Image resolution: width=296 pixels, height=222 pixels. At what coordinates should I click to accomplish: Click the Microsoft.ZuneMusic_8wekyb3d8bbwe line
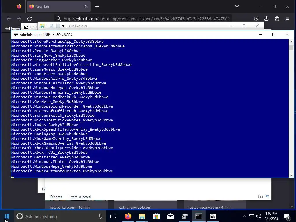pyautogui.click(x=49, y=69)
